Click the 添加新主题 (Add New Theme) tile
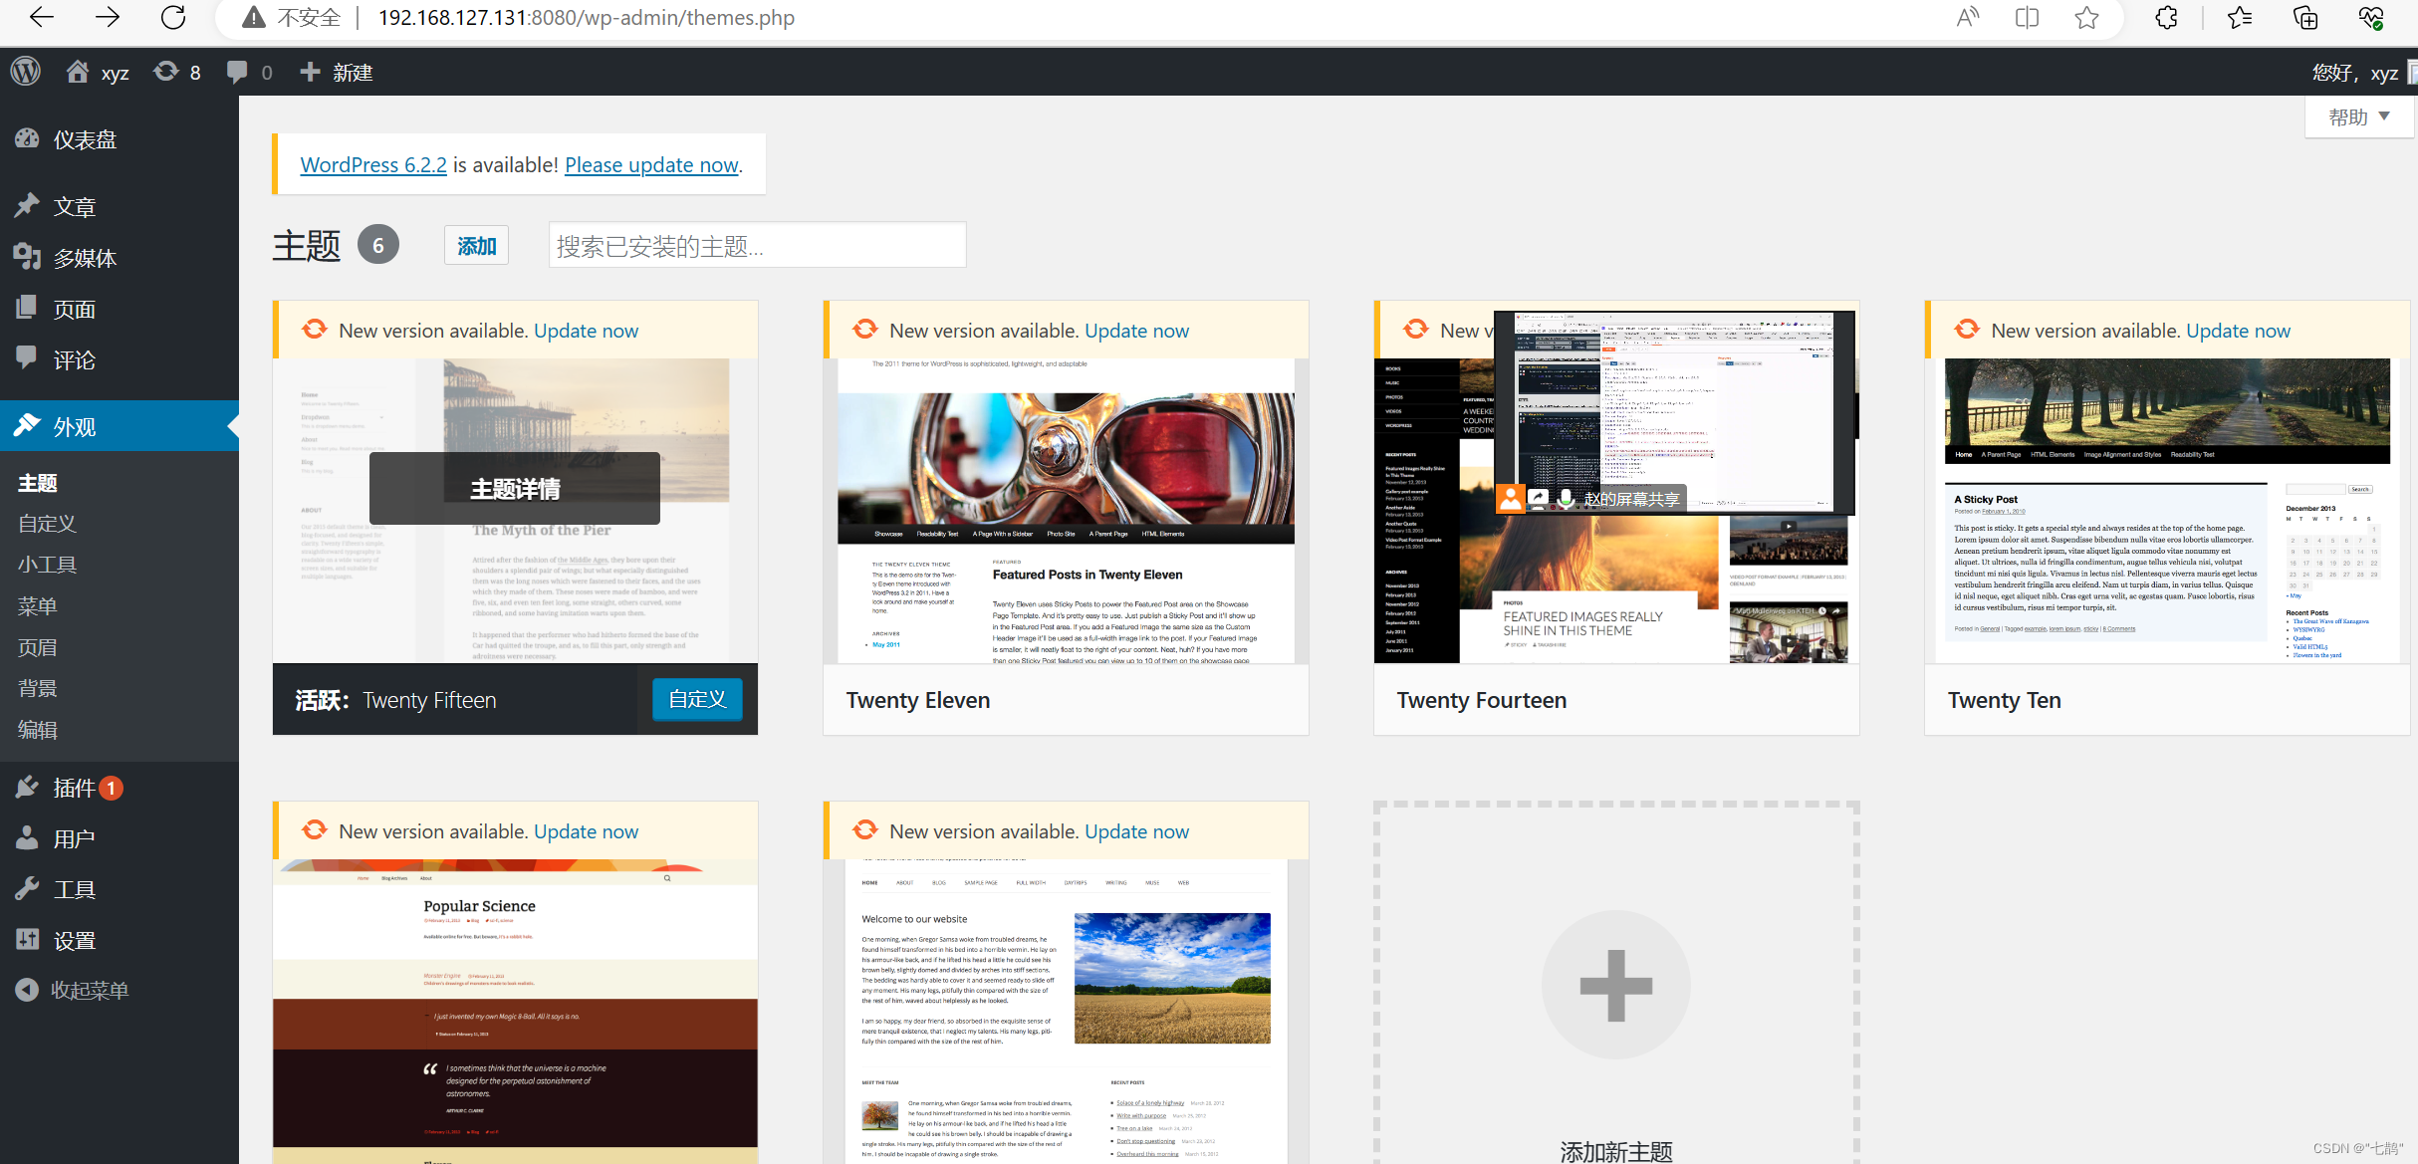 [x=1615, y=985]
